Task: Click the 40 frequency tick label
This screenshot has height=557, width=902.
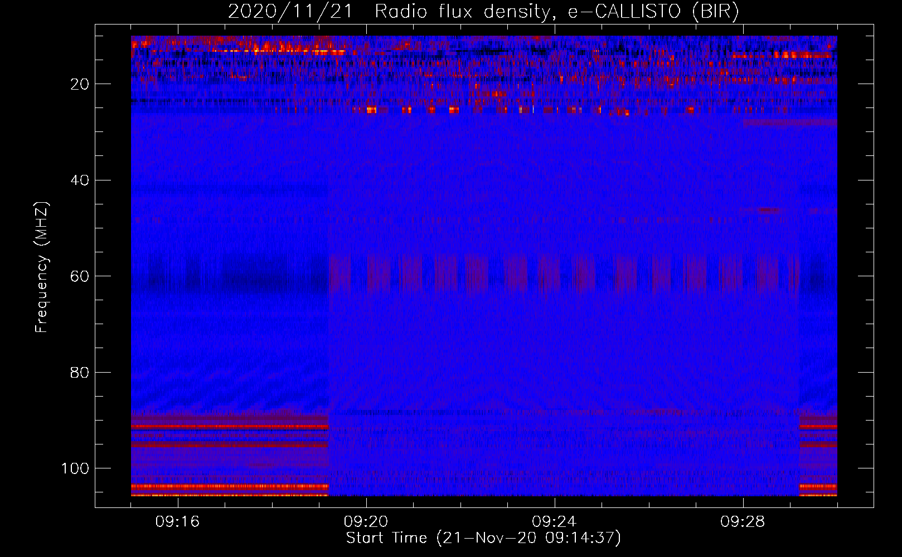Action: click(x=80, y=180)
